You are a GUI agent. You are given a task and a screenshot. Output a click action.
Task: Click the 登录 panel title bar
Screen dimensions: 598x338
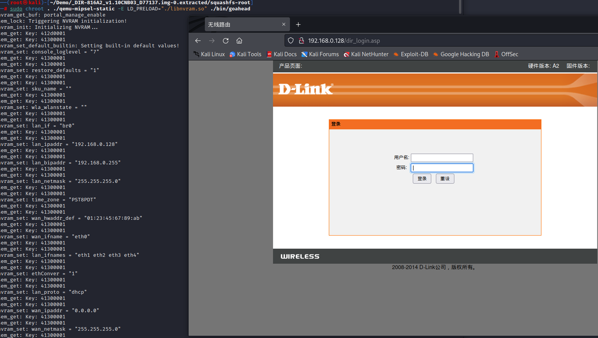point(435,124)
